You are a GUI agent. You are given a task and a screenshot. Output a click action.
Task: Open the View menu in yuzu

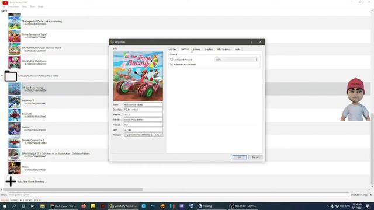pyautogui.click(x=24, y=6)
